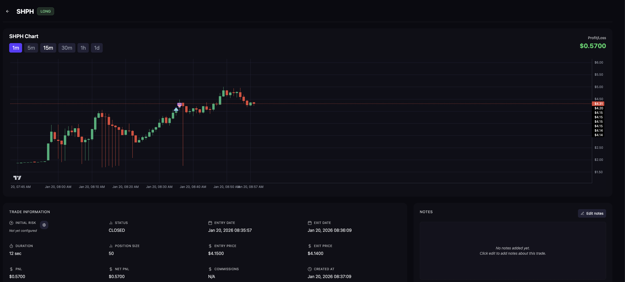
Task: Click the Duration stopwatch icon
Action: tap(11, 246)
